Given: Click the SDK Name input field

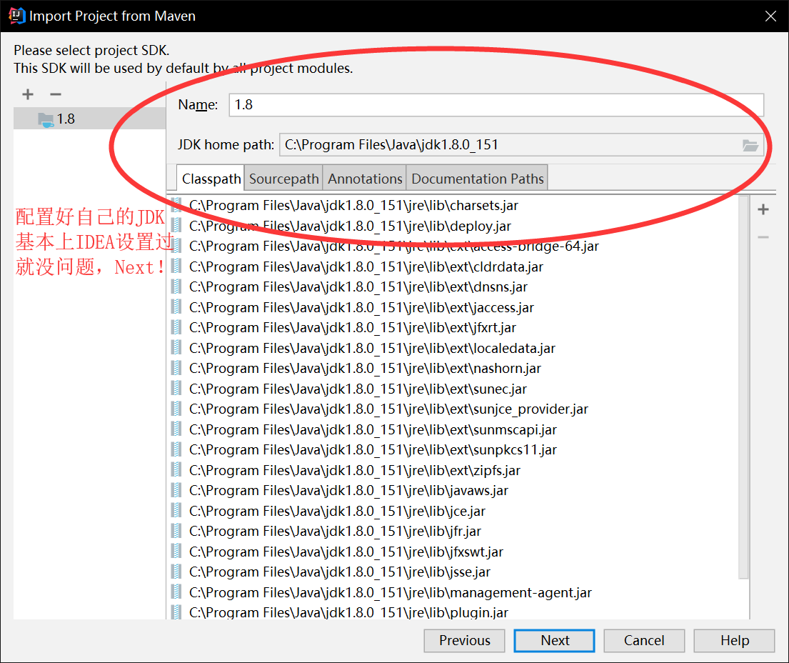Looking at the screenshot, I should coord(496,105).
